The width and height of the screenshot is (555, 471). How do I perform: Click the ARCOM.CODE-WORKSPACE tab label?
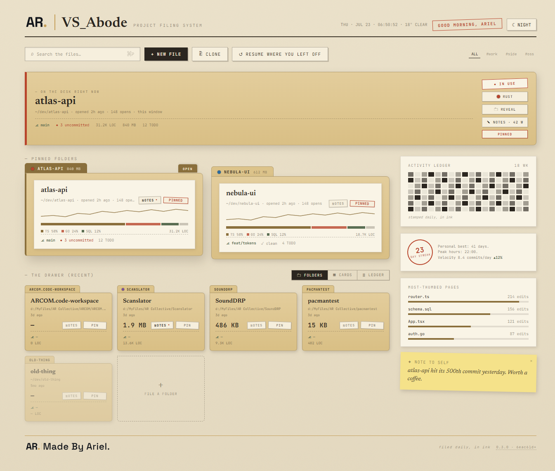[x=52, y=289]
